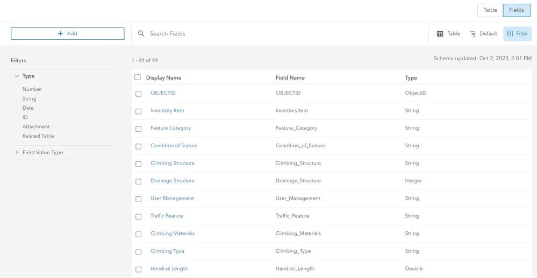The width and height of the screenshot is (537, 278).
Task: Switch to the Table tab
Action: coord(490,10)
